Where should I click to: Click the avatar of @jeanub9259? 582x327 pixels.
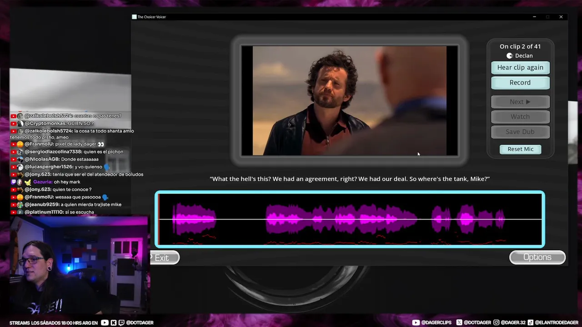pyautogui.click(x=20, y=204)
